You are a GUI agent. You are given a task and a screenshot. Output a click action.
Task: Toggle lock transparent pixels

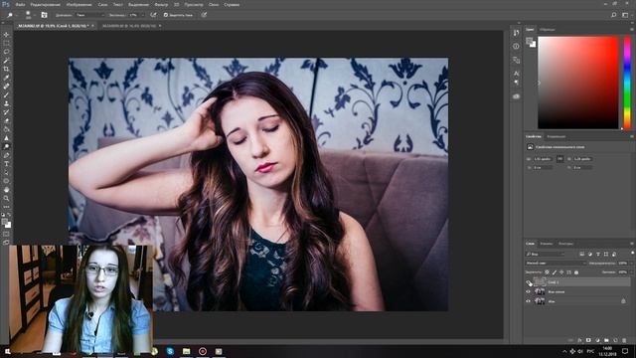tap(547, 271)
